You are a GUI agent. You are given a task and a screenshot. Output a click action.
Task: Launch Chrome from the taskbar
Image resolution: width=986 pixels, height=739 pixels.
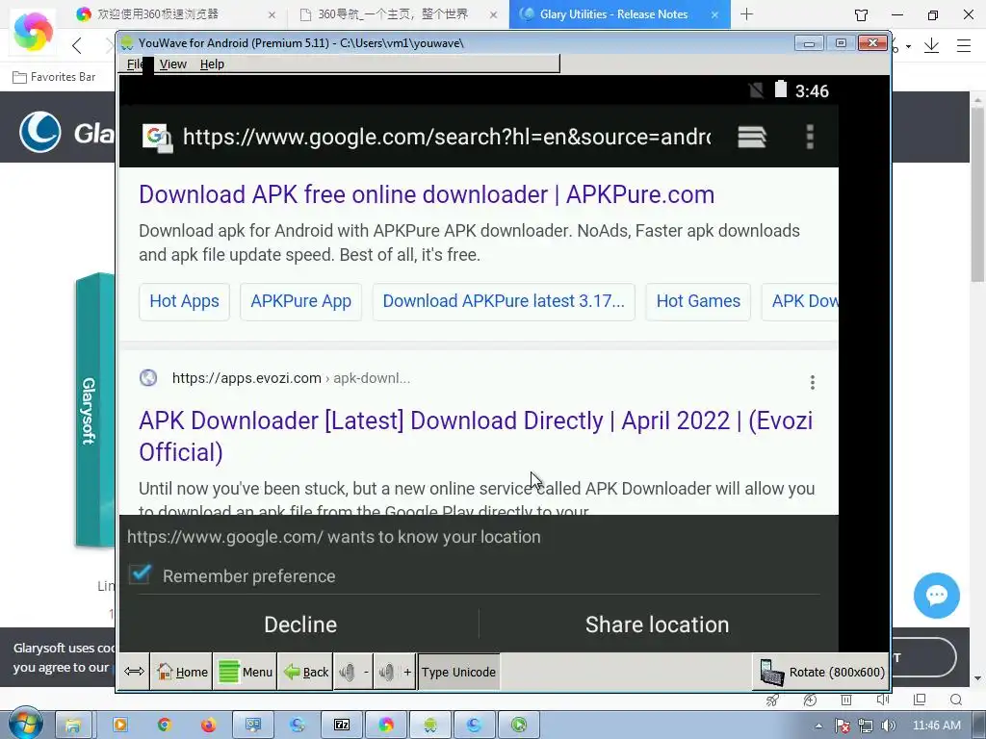pyautogui.click(x=165, y=726)
